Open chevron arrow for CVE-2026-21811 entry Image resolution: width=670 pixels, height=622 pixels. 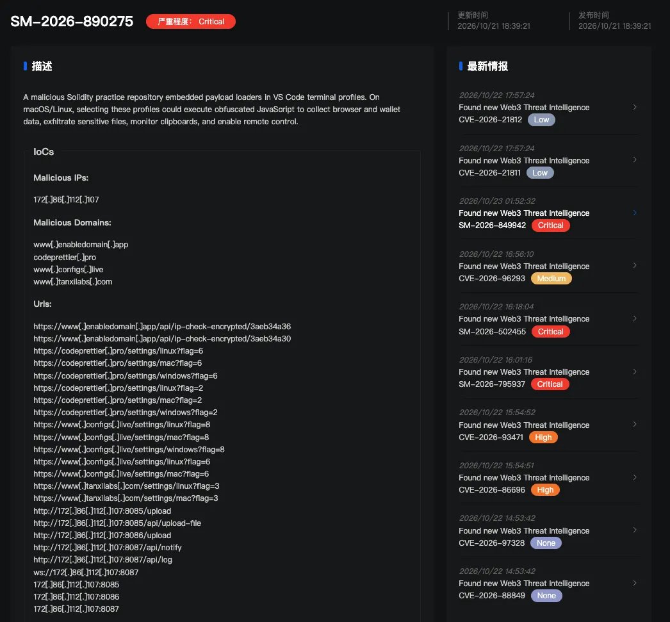[635, 160]
